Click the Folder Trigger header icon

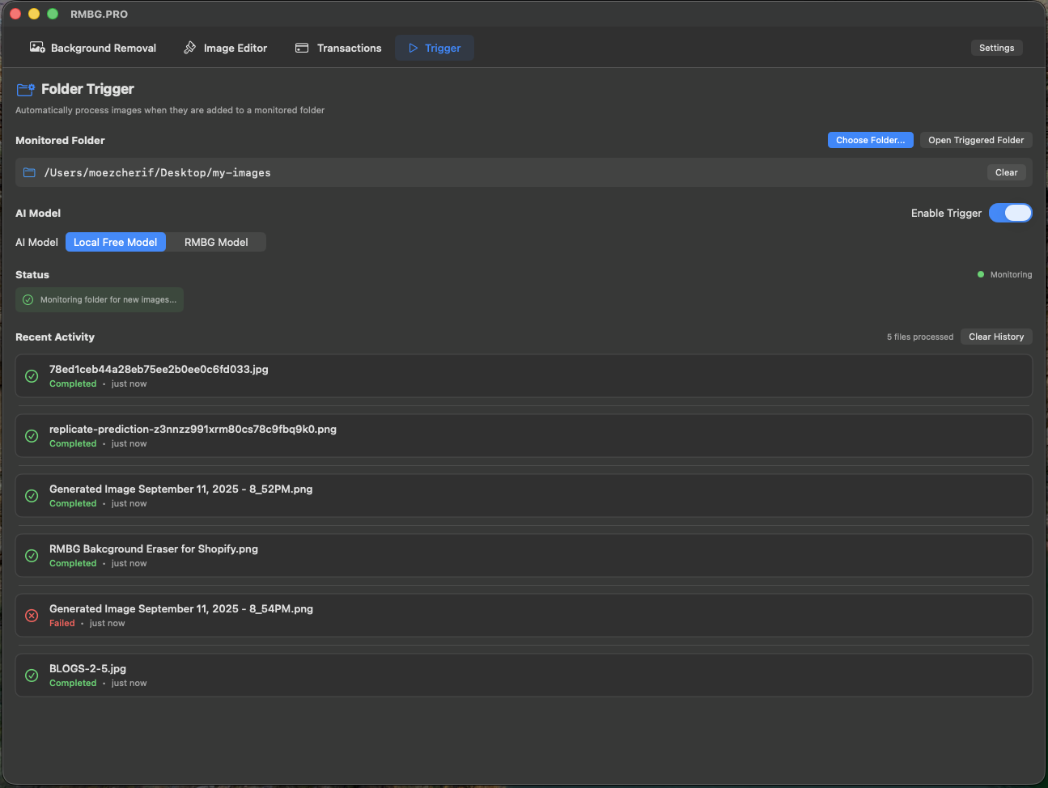(24, 89)
